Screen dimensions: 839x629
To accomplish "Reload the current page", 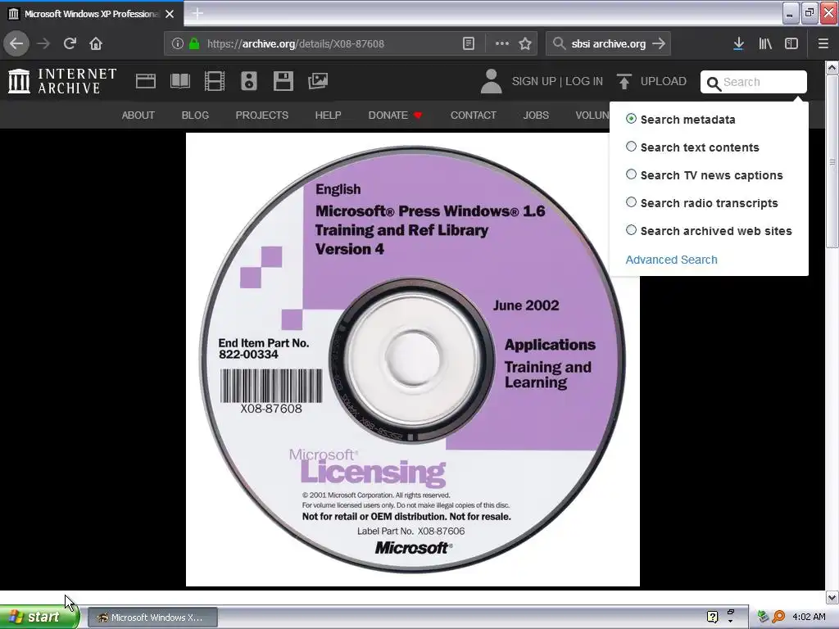I will (x=70, y=44).
